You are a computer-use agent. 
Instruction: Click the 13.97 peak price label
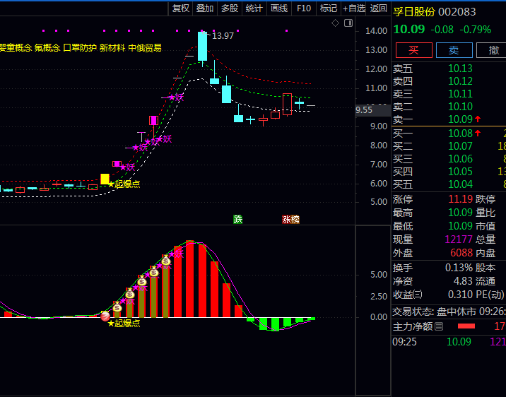(223, 36)
